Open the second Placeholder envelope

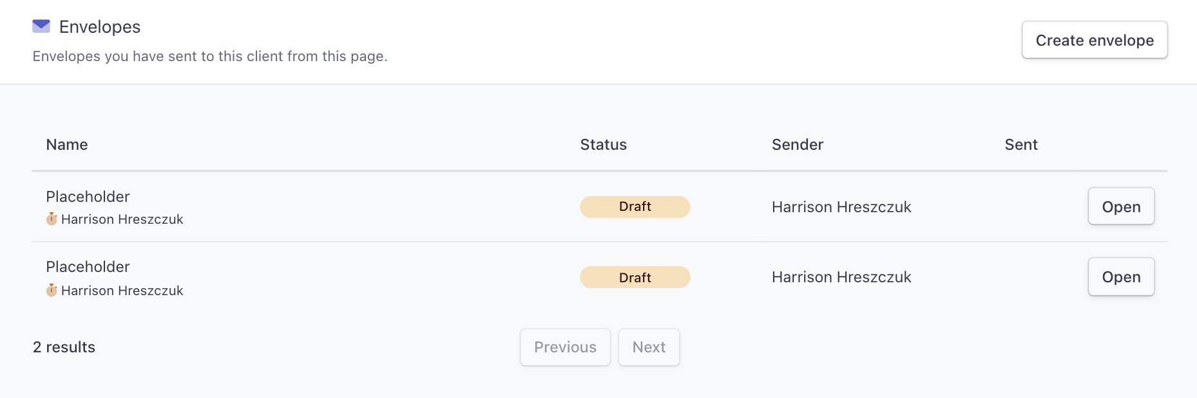tap(1121, 277)
